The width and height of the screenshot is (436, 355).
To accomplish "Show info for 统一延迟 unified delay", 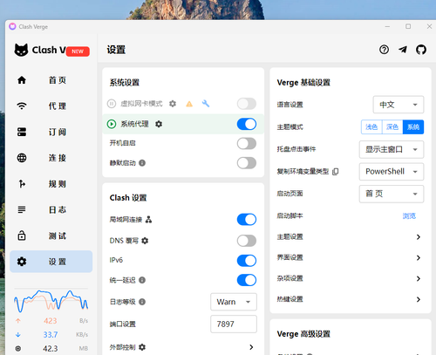I will pos(142,280).
